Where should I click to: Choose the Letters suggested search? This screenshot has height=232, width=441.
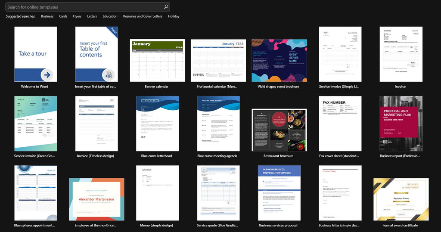pos(92,16)
